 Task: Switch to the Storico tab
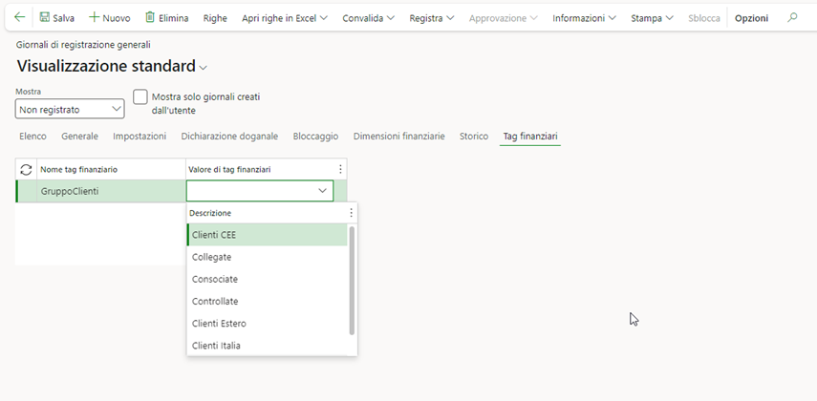point(474,136)
